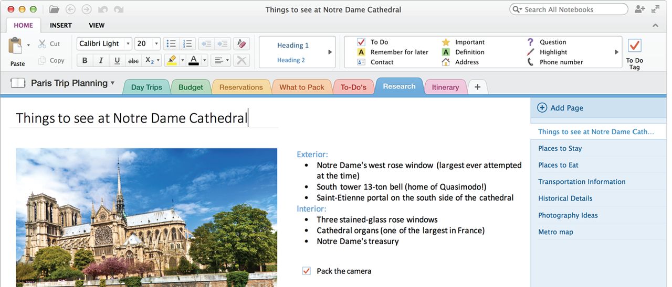Click the paragraph alignment icon
Screen dimensions: 672x287
click(218, 60)
